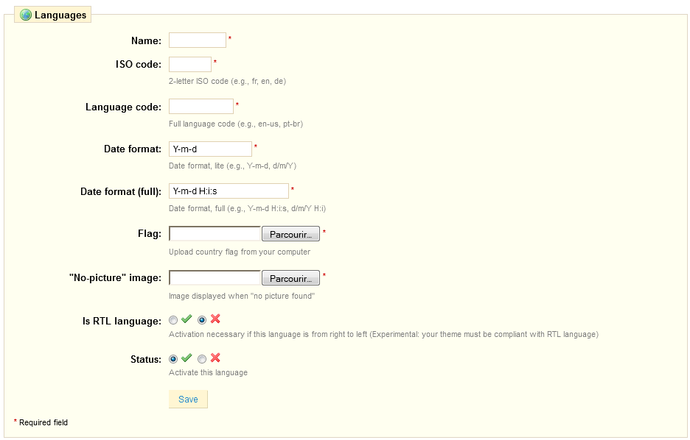Click into Date format field with Y-m-d
This screenshot has width=690, height=440.
(210, 149)
